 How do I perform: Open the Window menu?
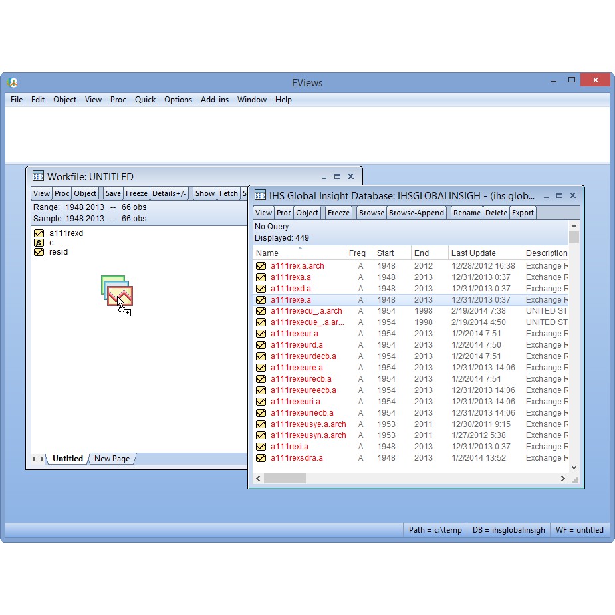pyautogui.click(x=252, y=100)
